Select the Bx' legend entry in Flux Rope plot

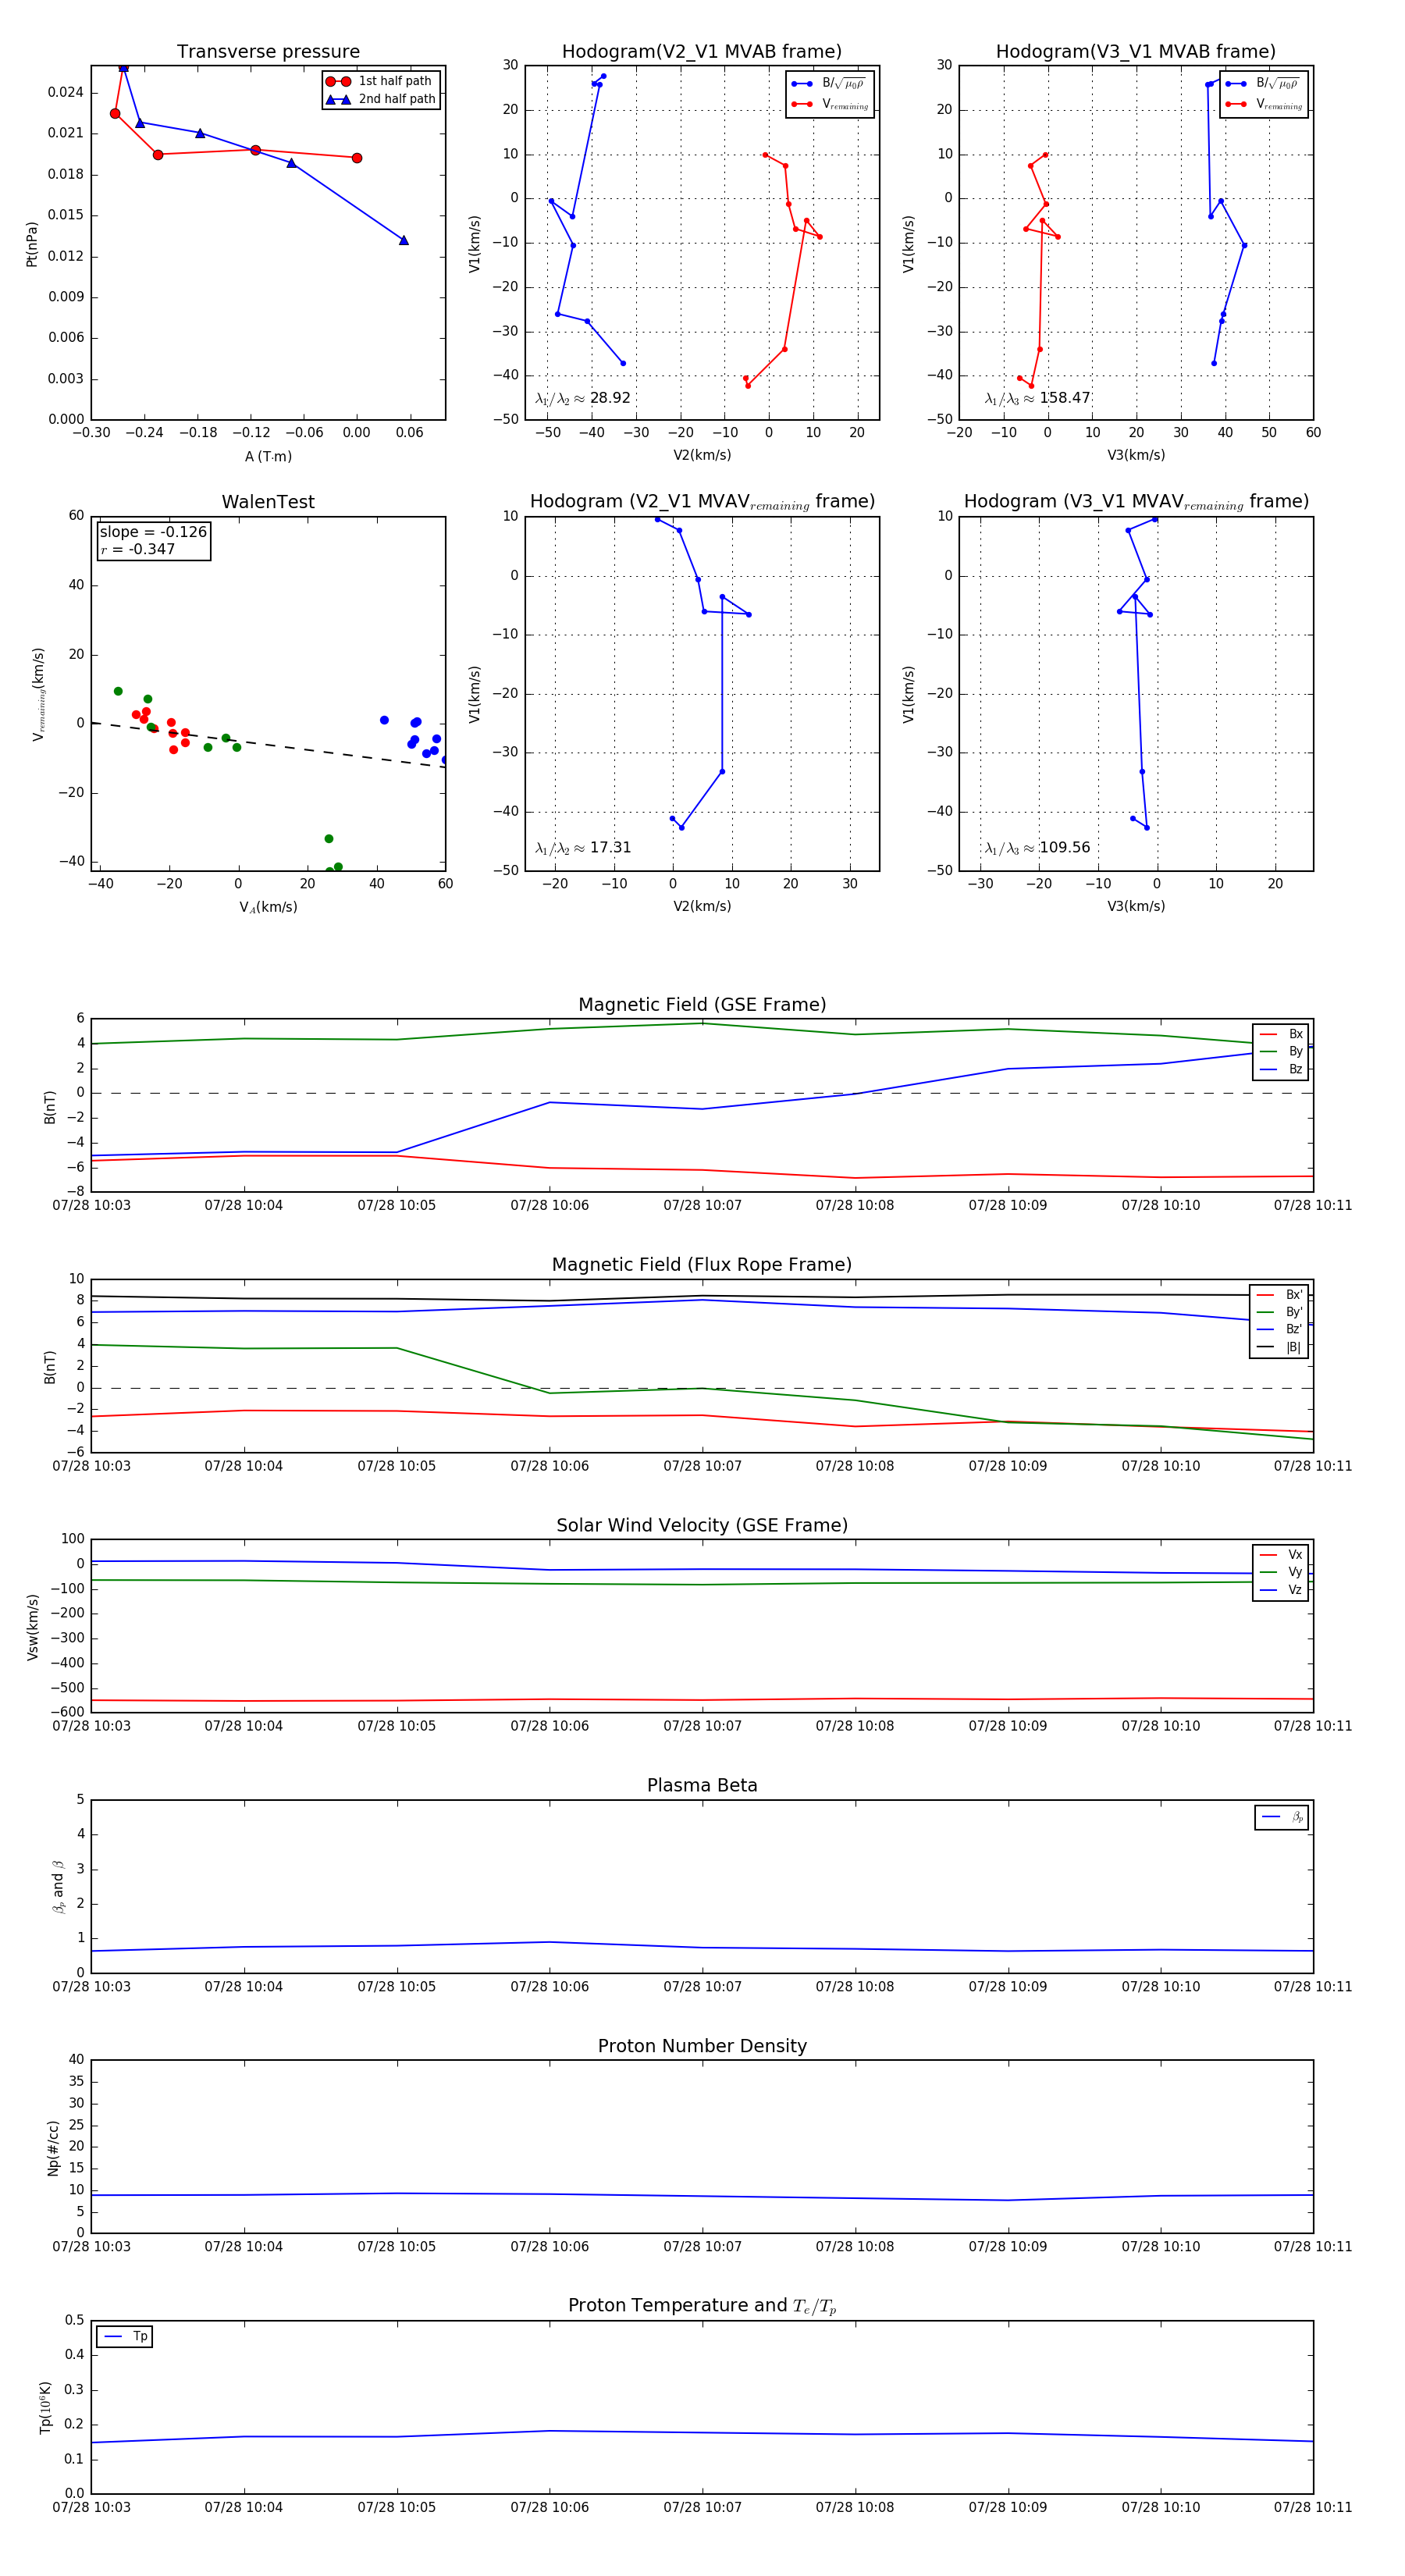coord(1279,1294)
